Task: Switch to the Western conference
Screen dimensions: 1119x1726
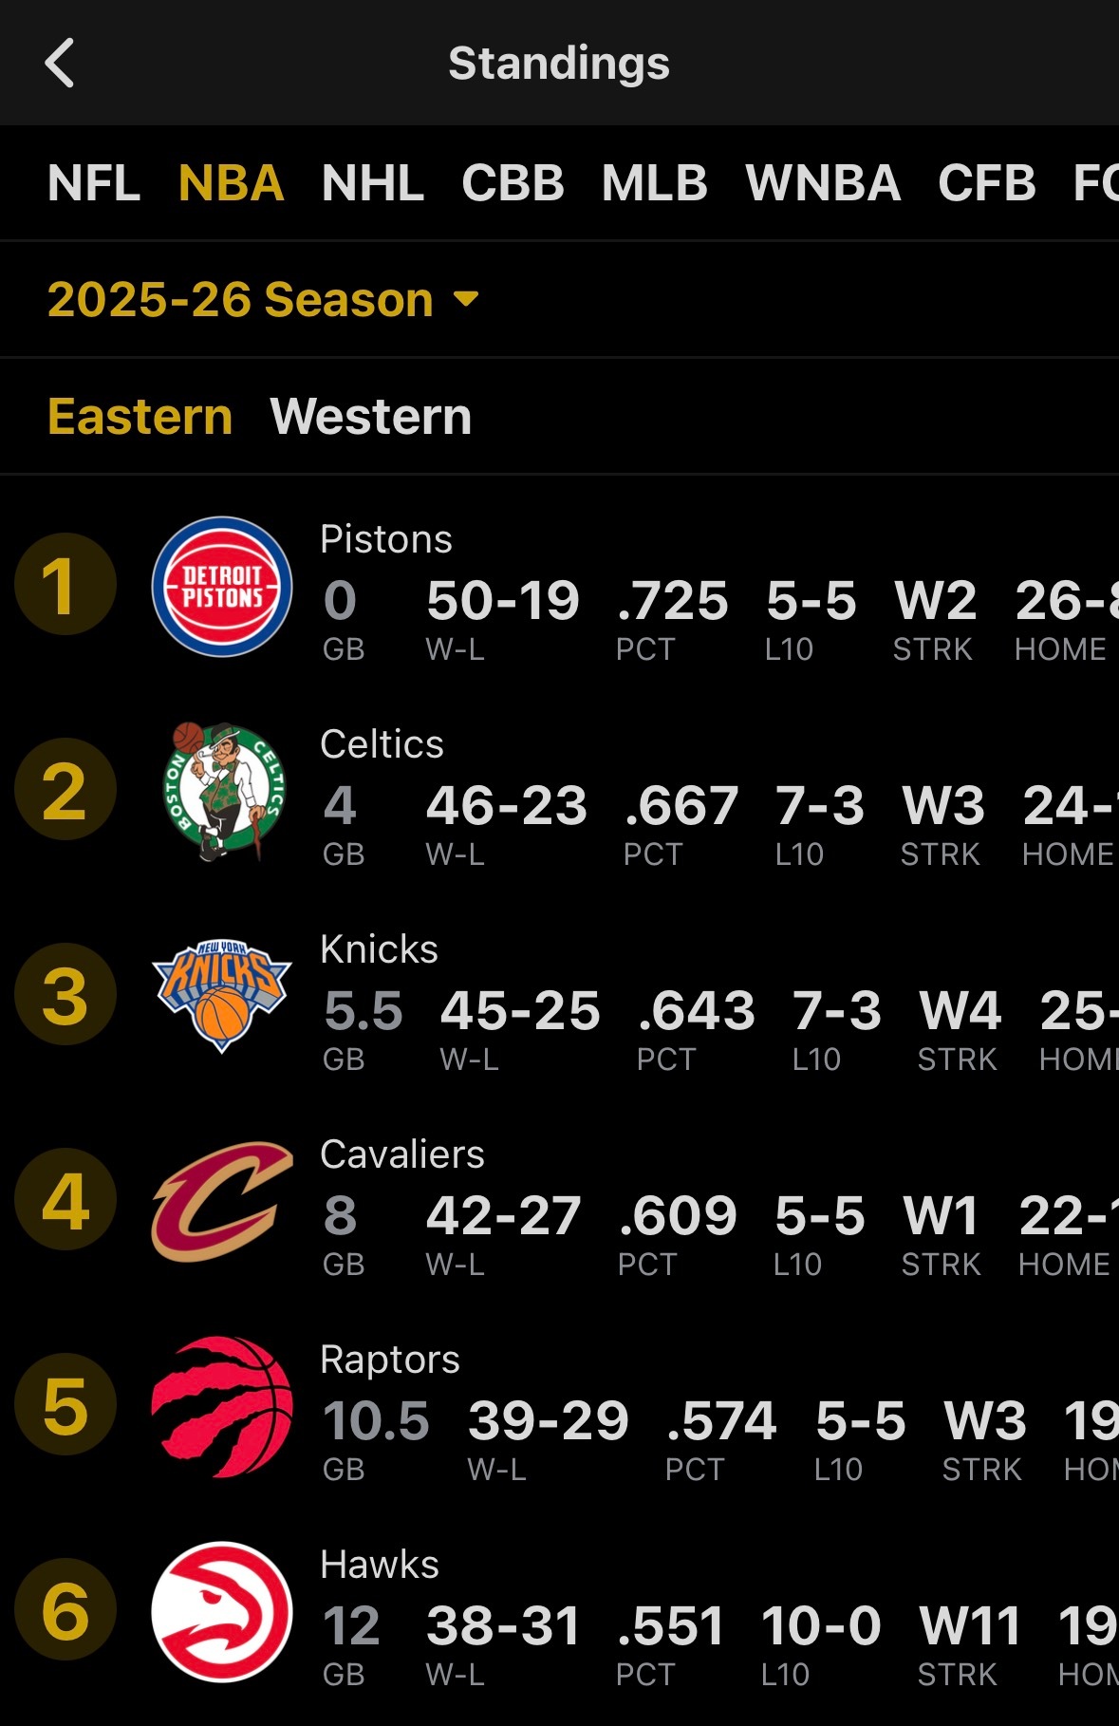Action: (370, 417)
